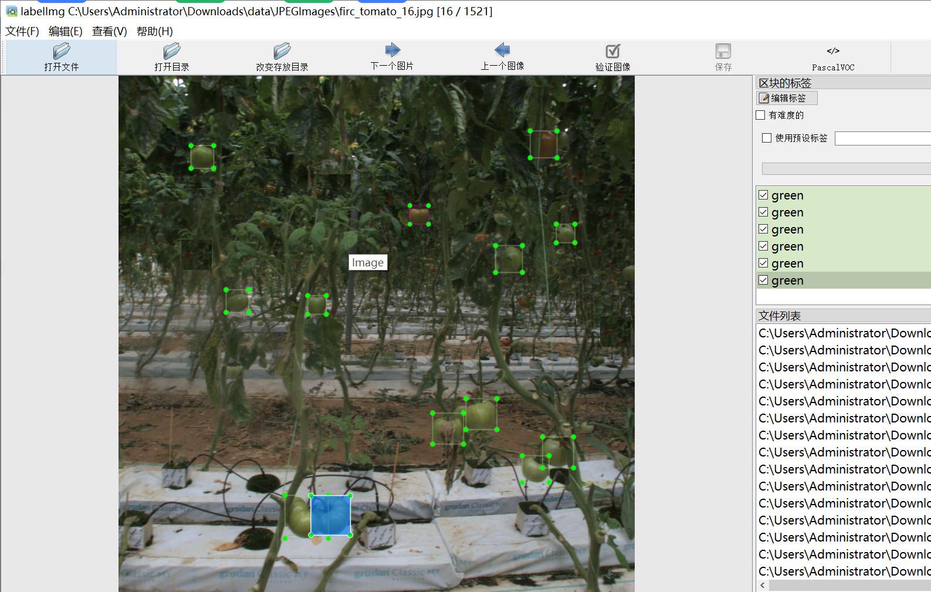Go to next image with 下一个图片 arrow
This screenshot has height=592, width=931.
click(392, 50)
